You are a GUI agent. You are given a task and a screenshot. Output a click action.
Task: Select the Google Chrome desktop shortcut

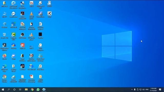click(x=4, y=78)
